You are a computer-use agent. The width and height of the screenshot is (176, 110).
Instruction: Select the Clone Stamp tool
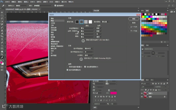[x=2, y=31]
